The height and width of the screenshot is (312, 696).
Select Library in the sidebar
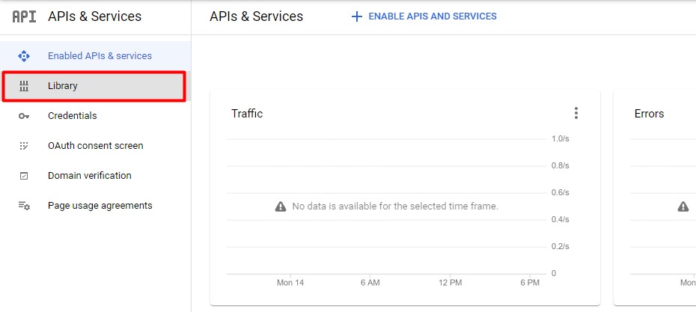[63, 86]
